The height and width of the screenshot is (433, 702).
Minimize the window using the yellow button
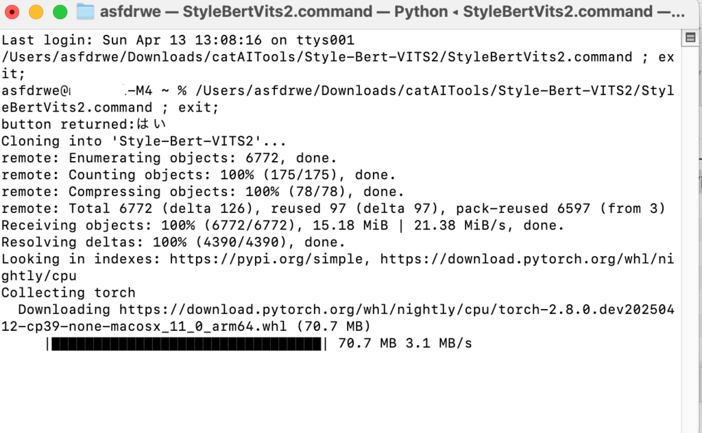point(36,12)
